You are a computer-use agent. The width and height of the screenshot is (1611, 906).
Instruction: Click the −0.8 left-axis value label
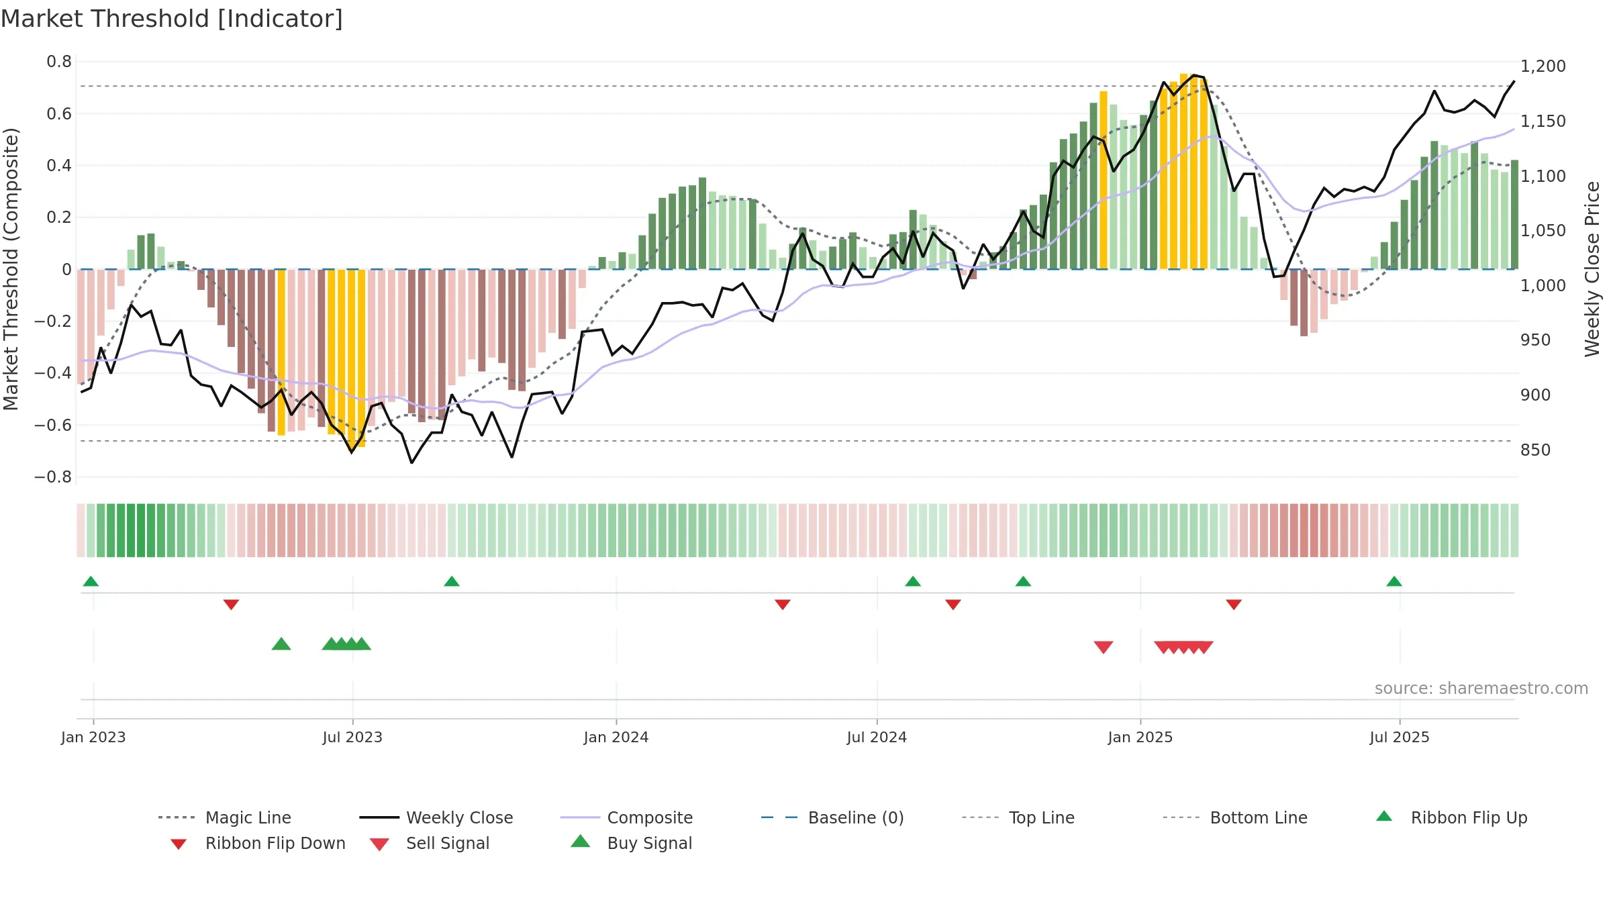(x=53, y=477)
